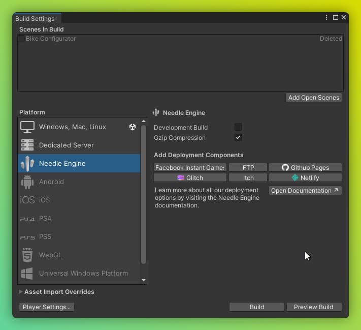Click the Needle Engine cactus icon in platform list
This screenshot has height=330, width=361.
pyautogui.click(x=27, y=164)
